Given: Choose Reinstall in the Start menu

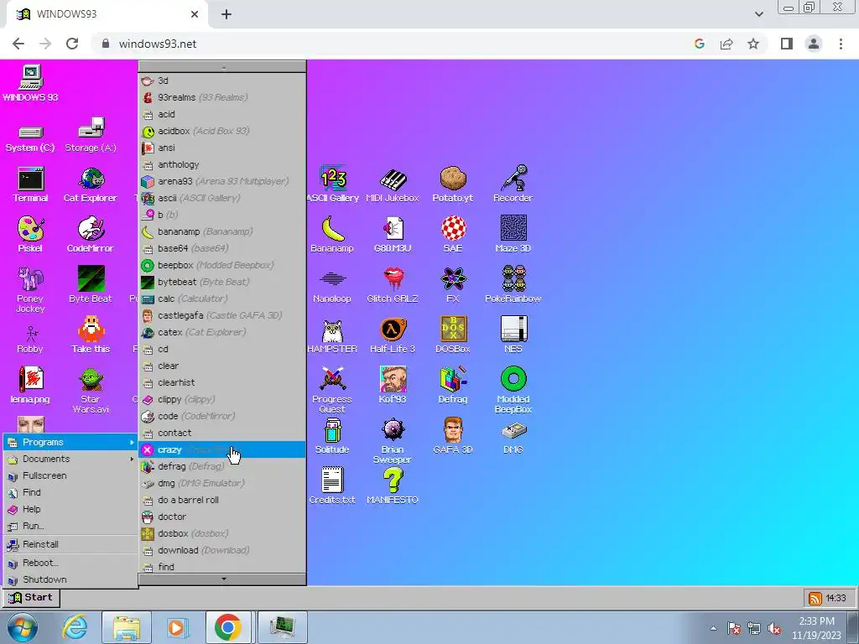Looking at the screenshot, I should [x=70, y=544].
